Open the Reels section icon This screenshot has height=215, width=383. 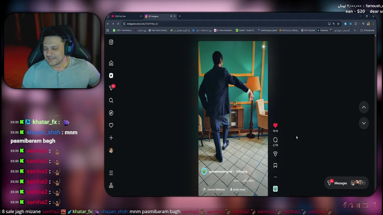tap(111, 76)
